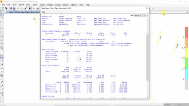Image resolution: width=189 pixels, height=106 pixels.
Task: Select the reshape object tool
Action: point(2,18)
